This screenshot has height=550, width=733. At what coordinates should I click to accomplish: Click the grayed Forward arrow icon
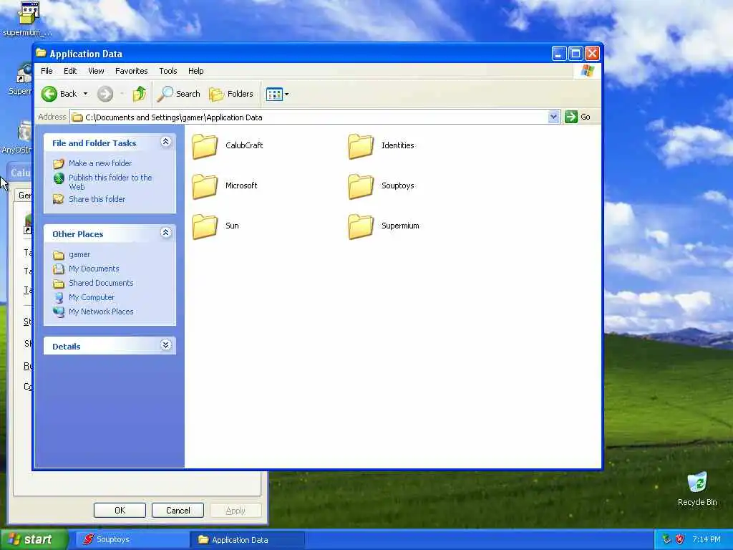(x=105, y=94)
